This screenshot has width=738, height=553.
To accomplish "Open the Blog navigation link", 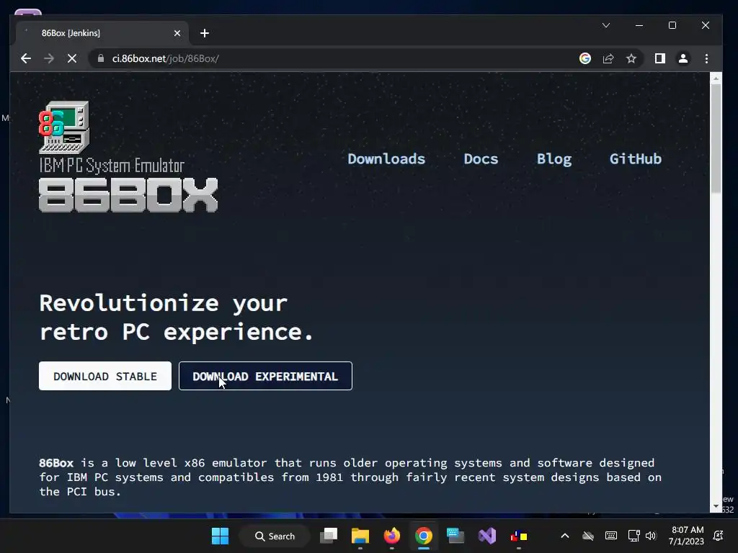I will tap(554, 159).
